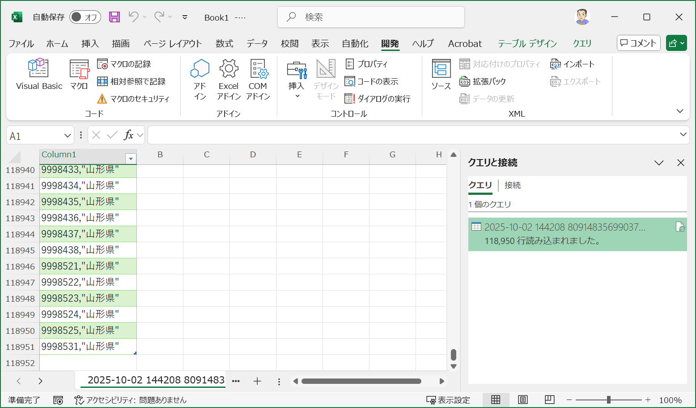696x408 pixels.
Task: Switch to Page Layout view in status bar
Action: pos(522,400)
